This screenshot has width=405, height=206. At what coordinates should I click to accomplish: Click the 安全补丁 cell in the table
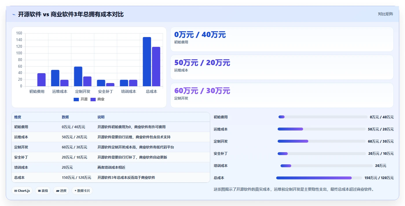click(21, 157)
